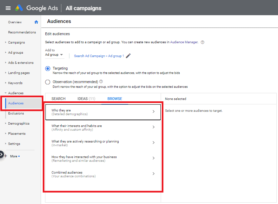Expand Ad groups in the sidebar
This screenshot has width=278, height=204.
(5, 52)
